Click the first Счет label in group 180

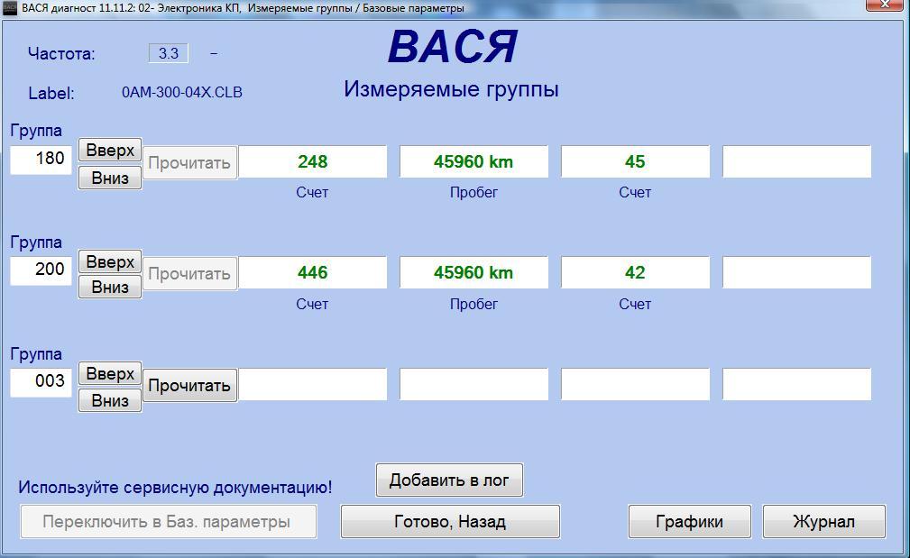312,193
